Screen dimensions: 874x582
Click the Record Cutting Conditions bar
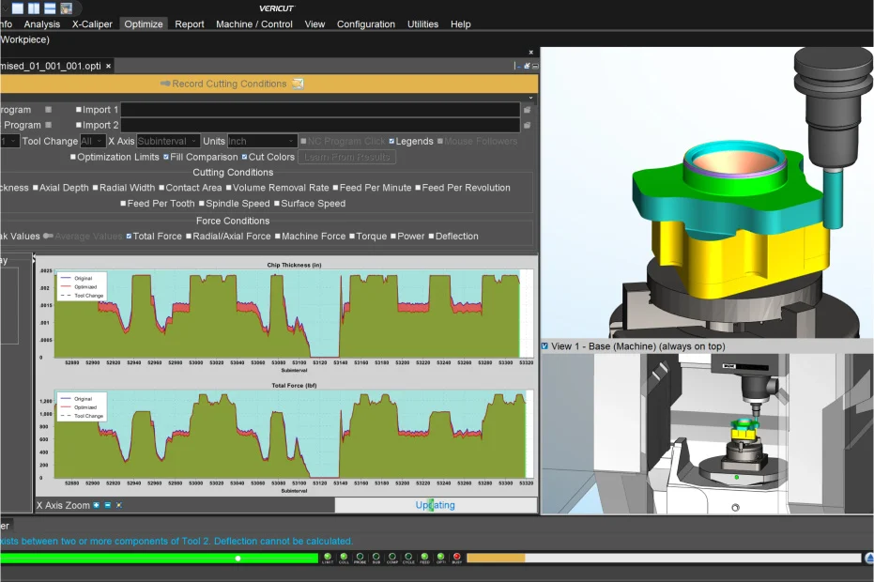(268, 84)
